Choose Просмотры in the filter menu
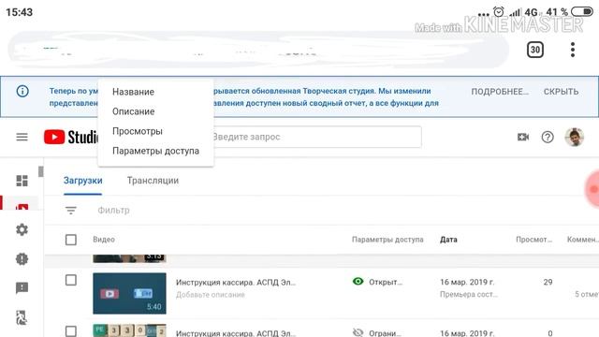Screen dimensions: 599x337 (138, 131)
